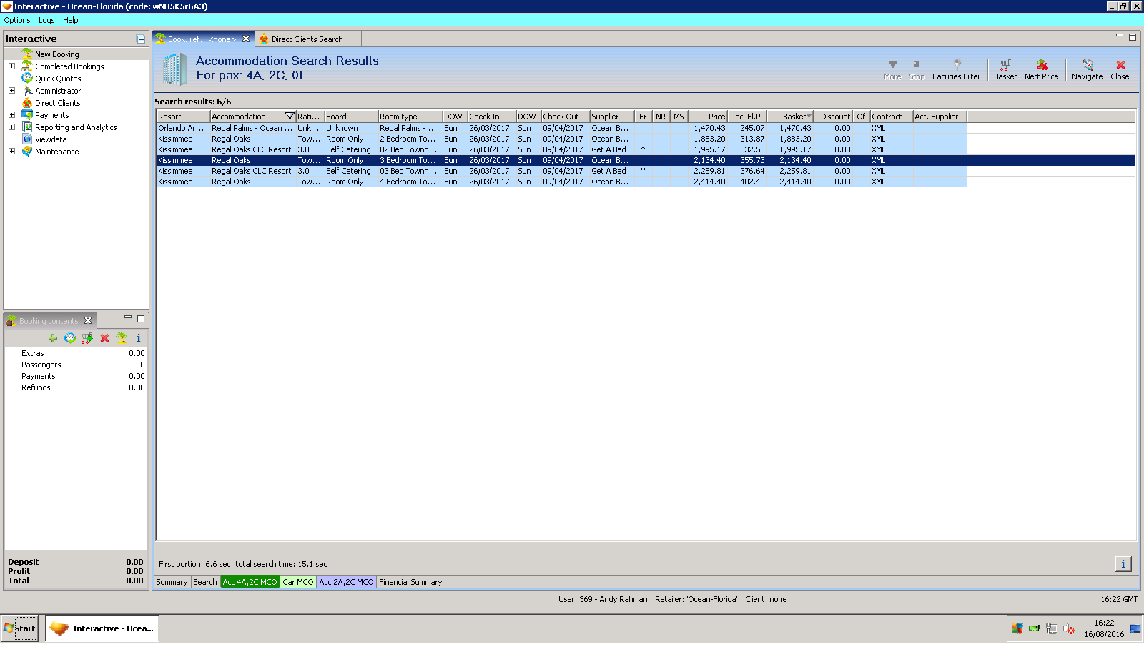Screen dimensions: 1144x662
Task: Open the Basket toolbar button
Action: click(x=1005, y=69)
